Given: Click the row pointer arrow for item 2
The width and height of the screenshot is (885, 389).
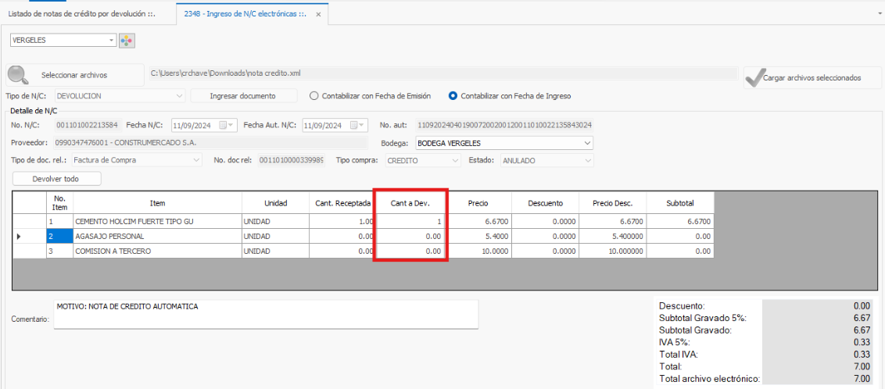Looking at the screenshot, I should tap(19, 235).
